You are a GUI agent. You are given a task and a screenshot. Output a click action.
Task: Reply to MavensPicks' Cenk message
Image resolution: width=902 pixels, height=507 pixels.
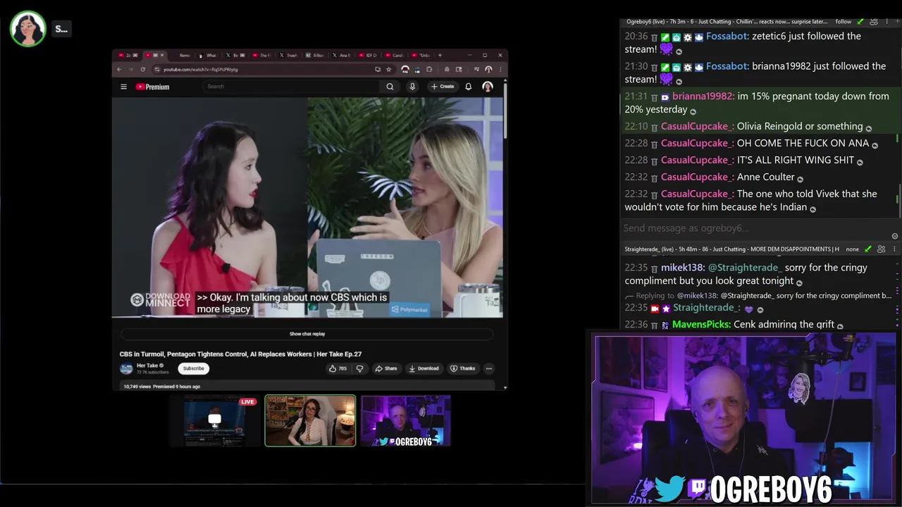tap(840, 325)
